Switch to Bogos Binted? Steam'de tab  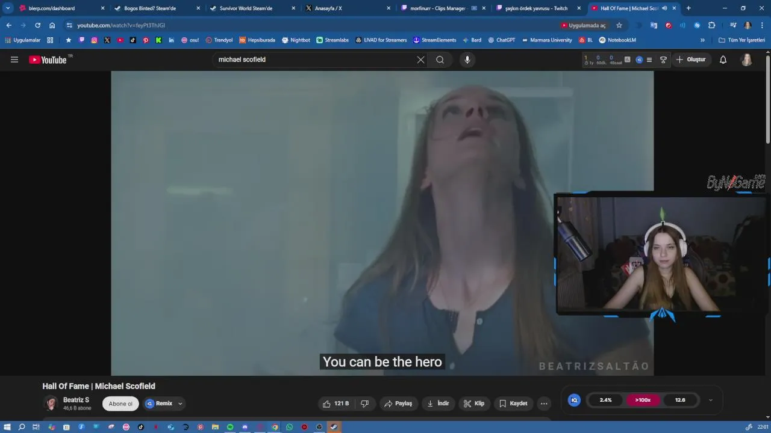click(155, 8)
